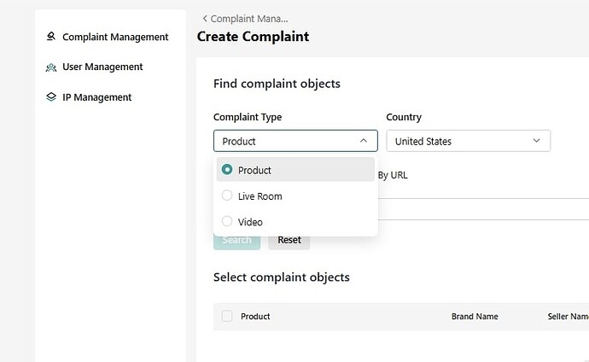Click the Complaint Type field label
Screen dimensions: 589x362
(x=248, y=117)
